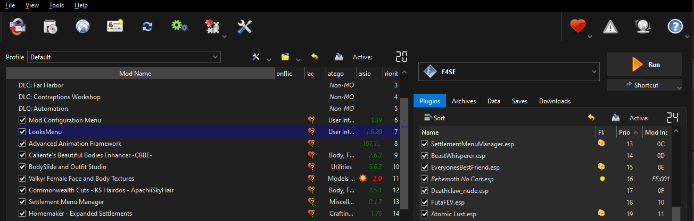The image size is (694, 221).
Task: Open the Help menu
Action: coord(81,5)
